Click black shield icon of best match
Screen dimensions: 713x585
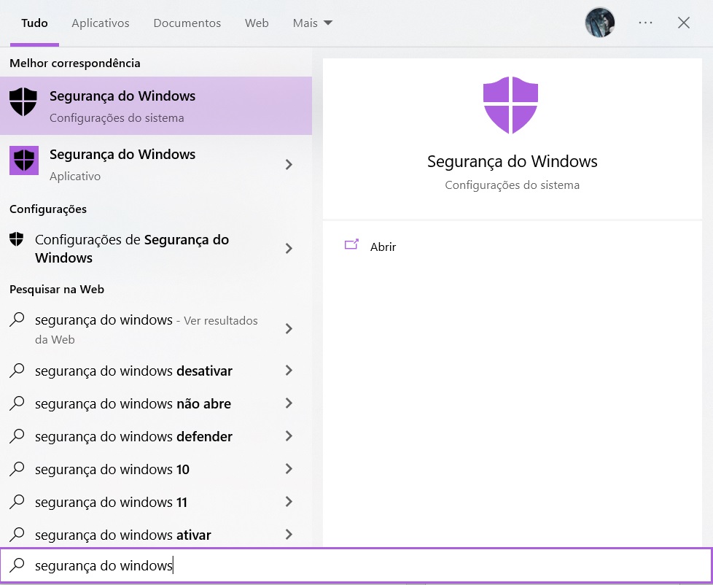click(x=23, y=102)
